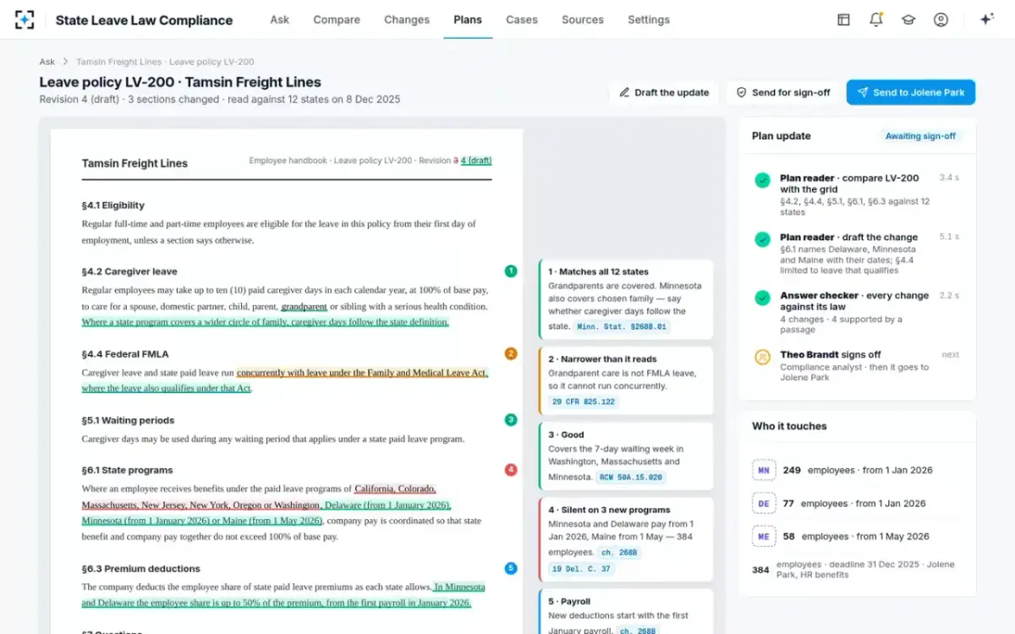Click Send to Jolene Park button
The width and height of the screenshot is (1015, 634).
point(911,92)
